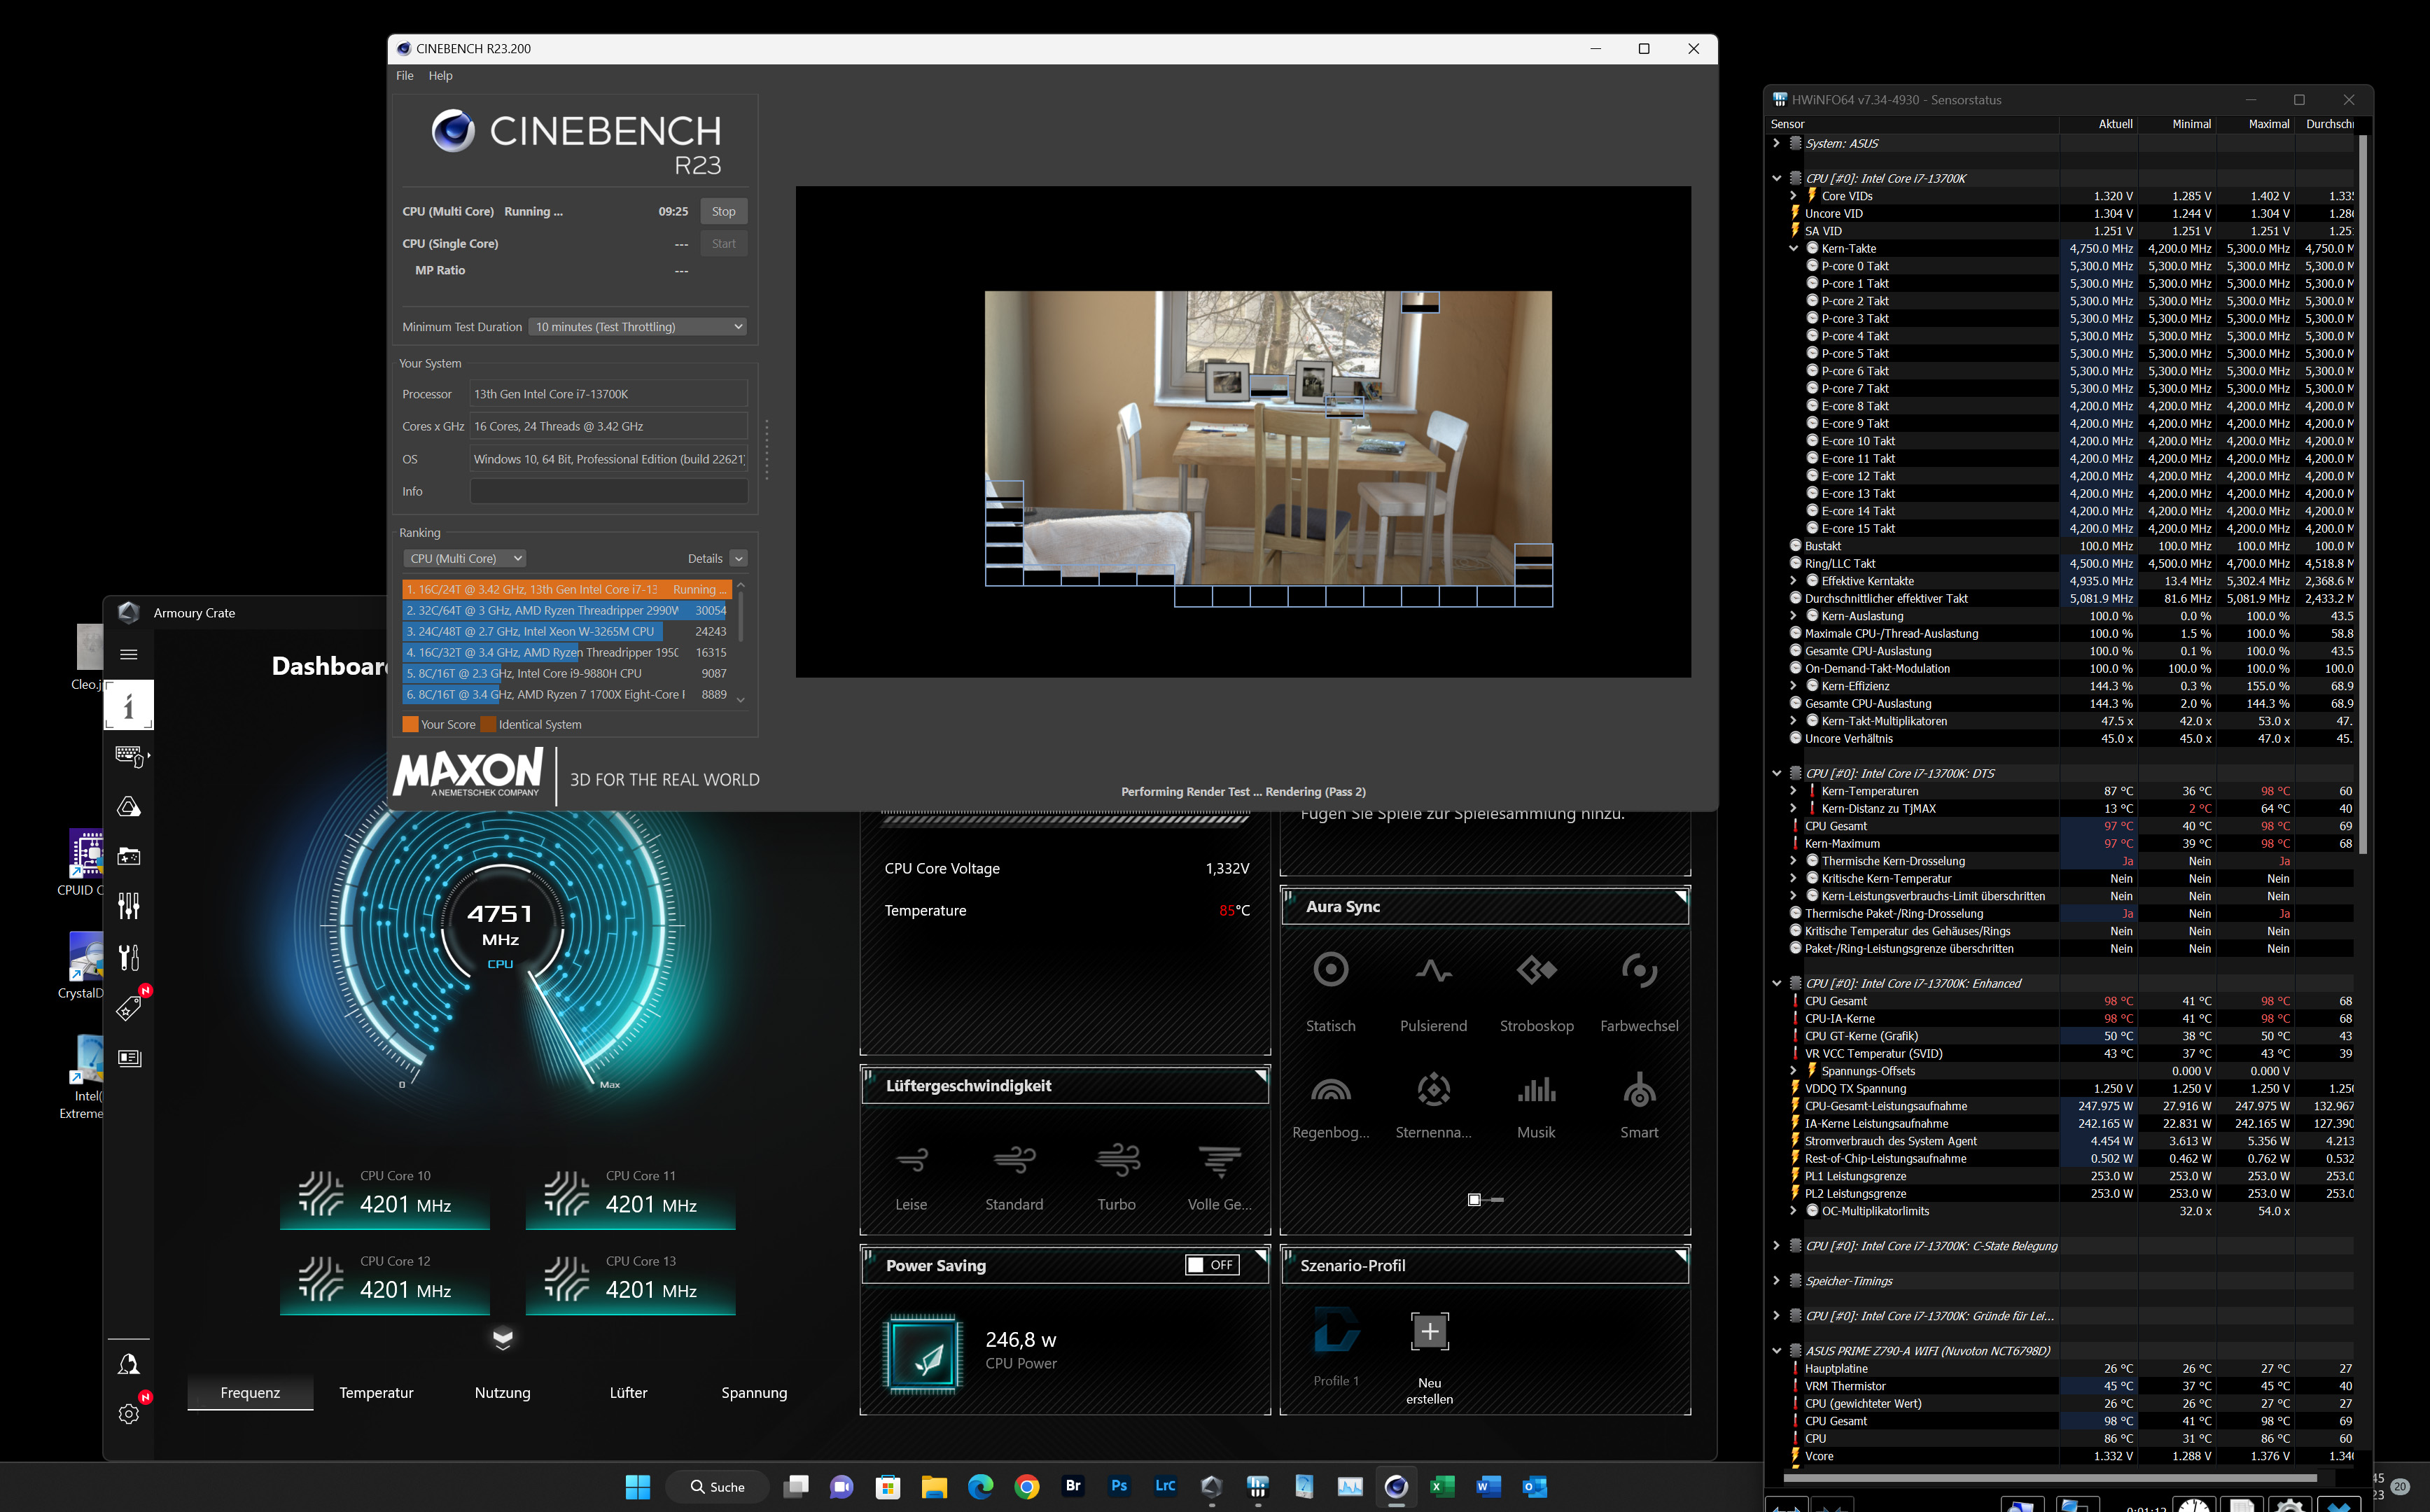The height and width of the screenshot is (1512, 2430).
Task: Open Armoury Crate hamburger menu
Action: [x=128, y=655]
